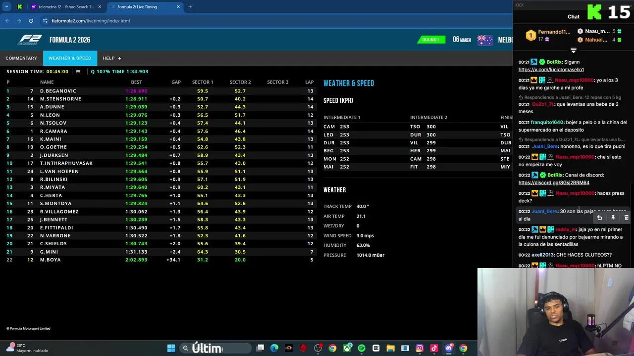Open the browser tab search dropdown
Screen dimensions: 634x356
click(6, 7)
